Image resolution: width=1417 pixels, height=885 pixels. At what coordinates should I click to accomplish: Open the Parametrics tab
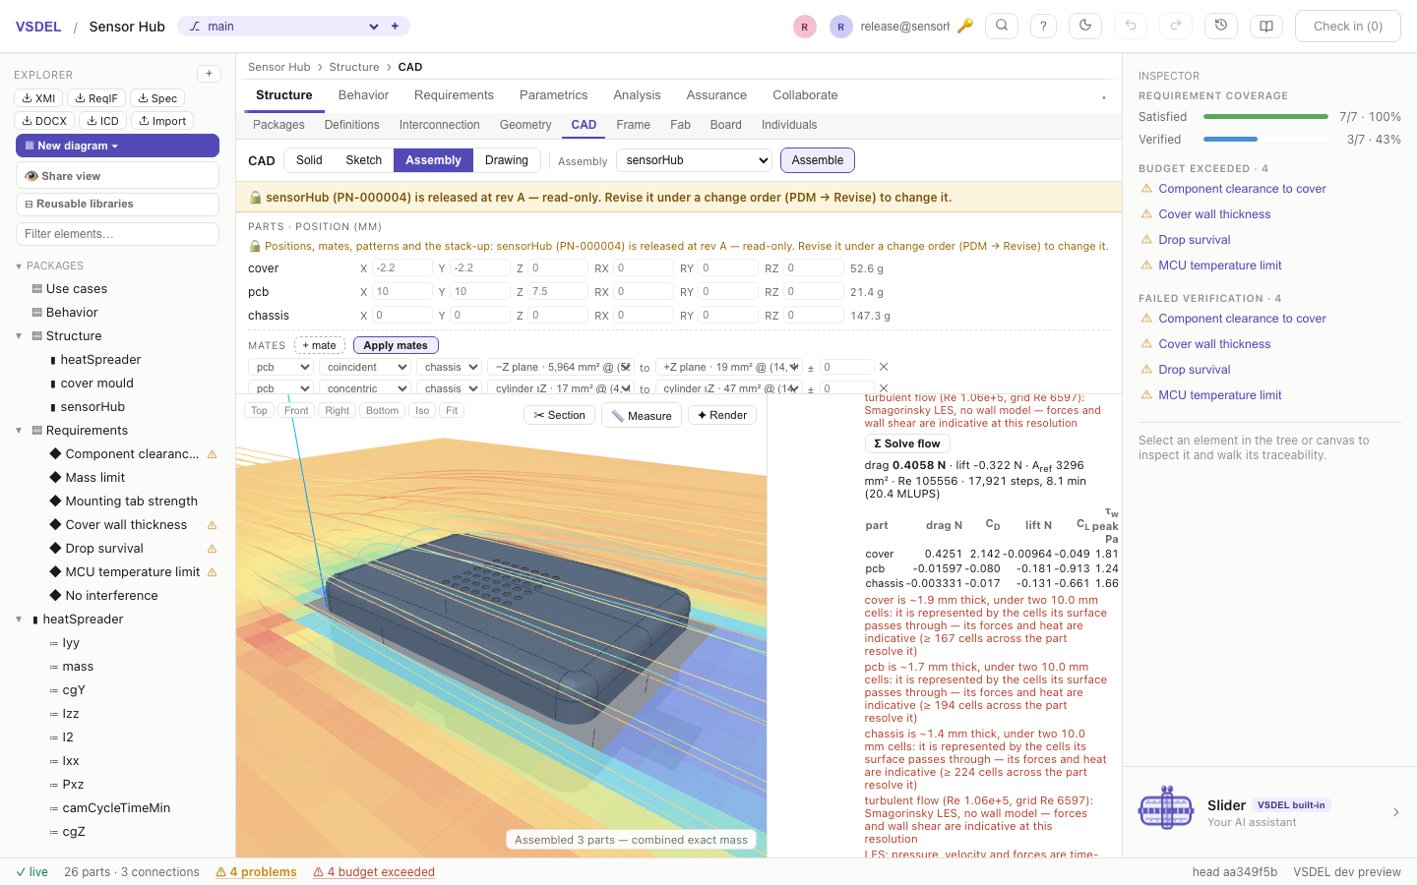tap(553, 95)
